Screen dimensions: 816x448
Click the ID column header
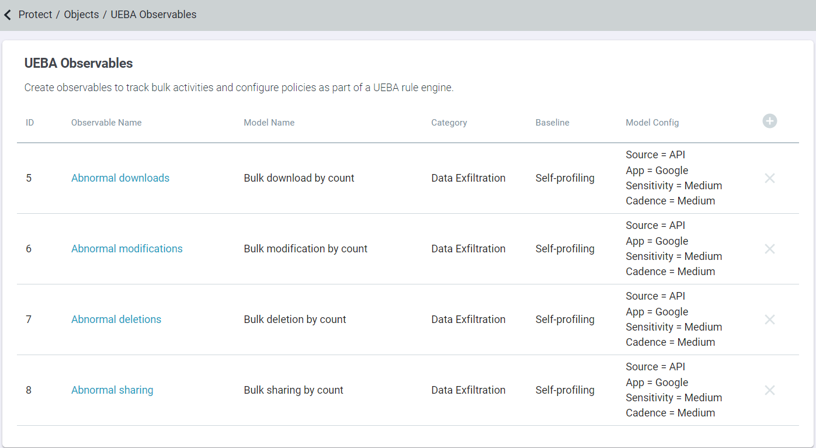(x=30, y=123)
